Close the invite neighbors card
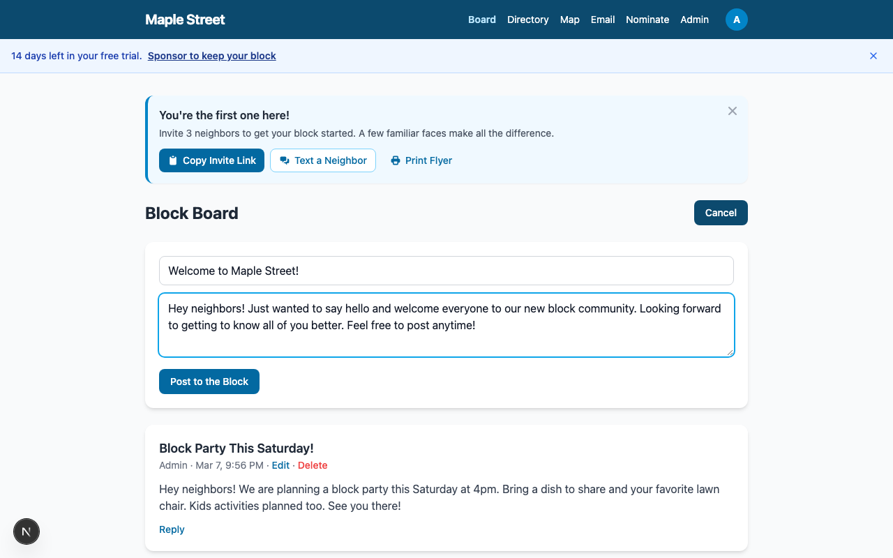The height and width of the screenshot is (558, 893). [x=732, y=111]
